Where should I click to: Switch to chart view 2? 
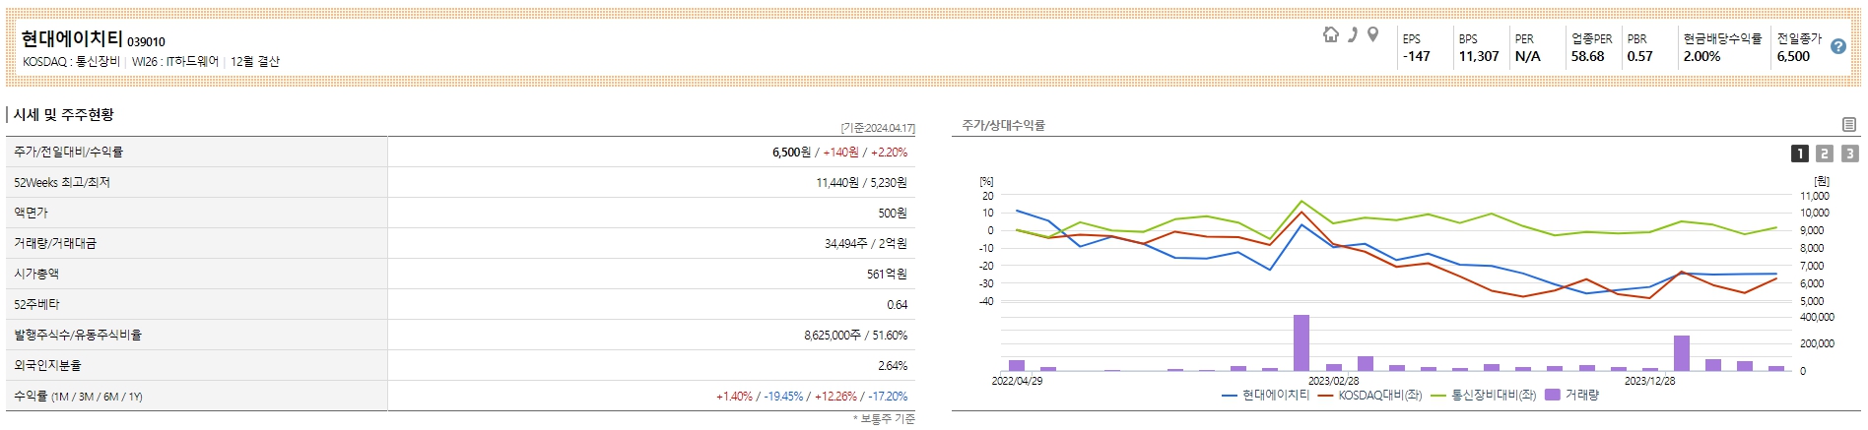(1824, 154)
